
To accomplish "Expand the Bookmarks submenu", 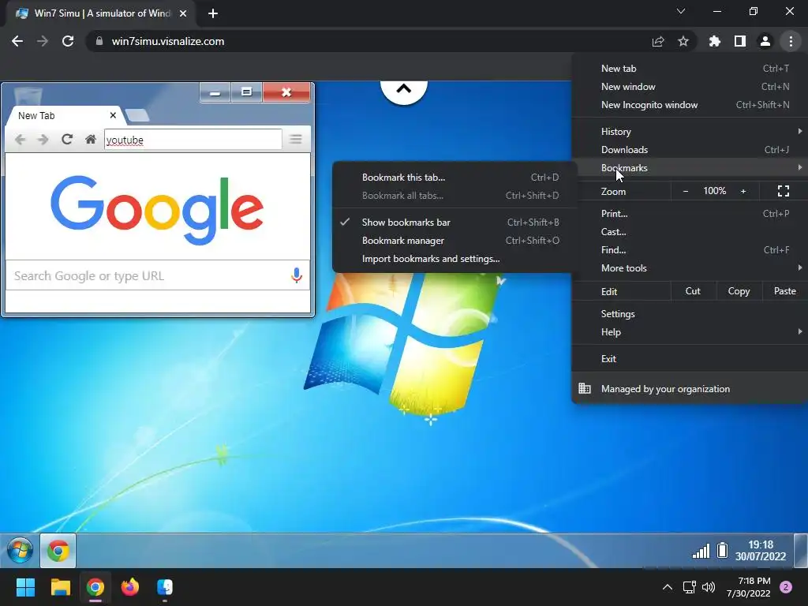I will [690, 167].
